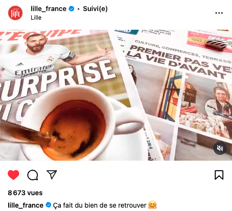
Task: Open comments via the speech bubble icon
Action: (33, 175)
